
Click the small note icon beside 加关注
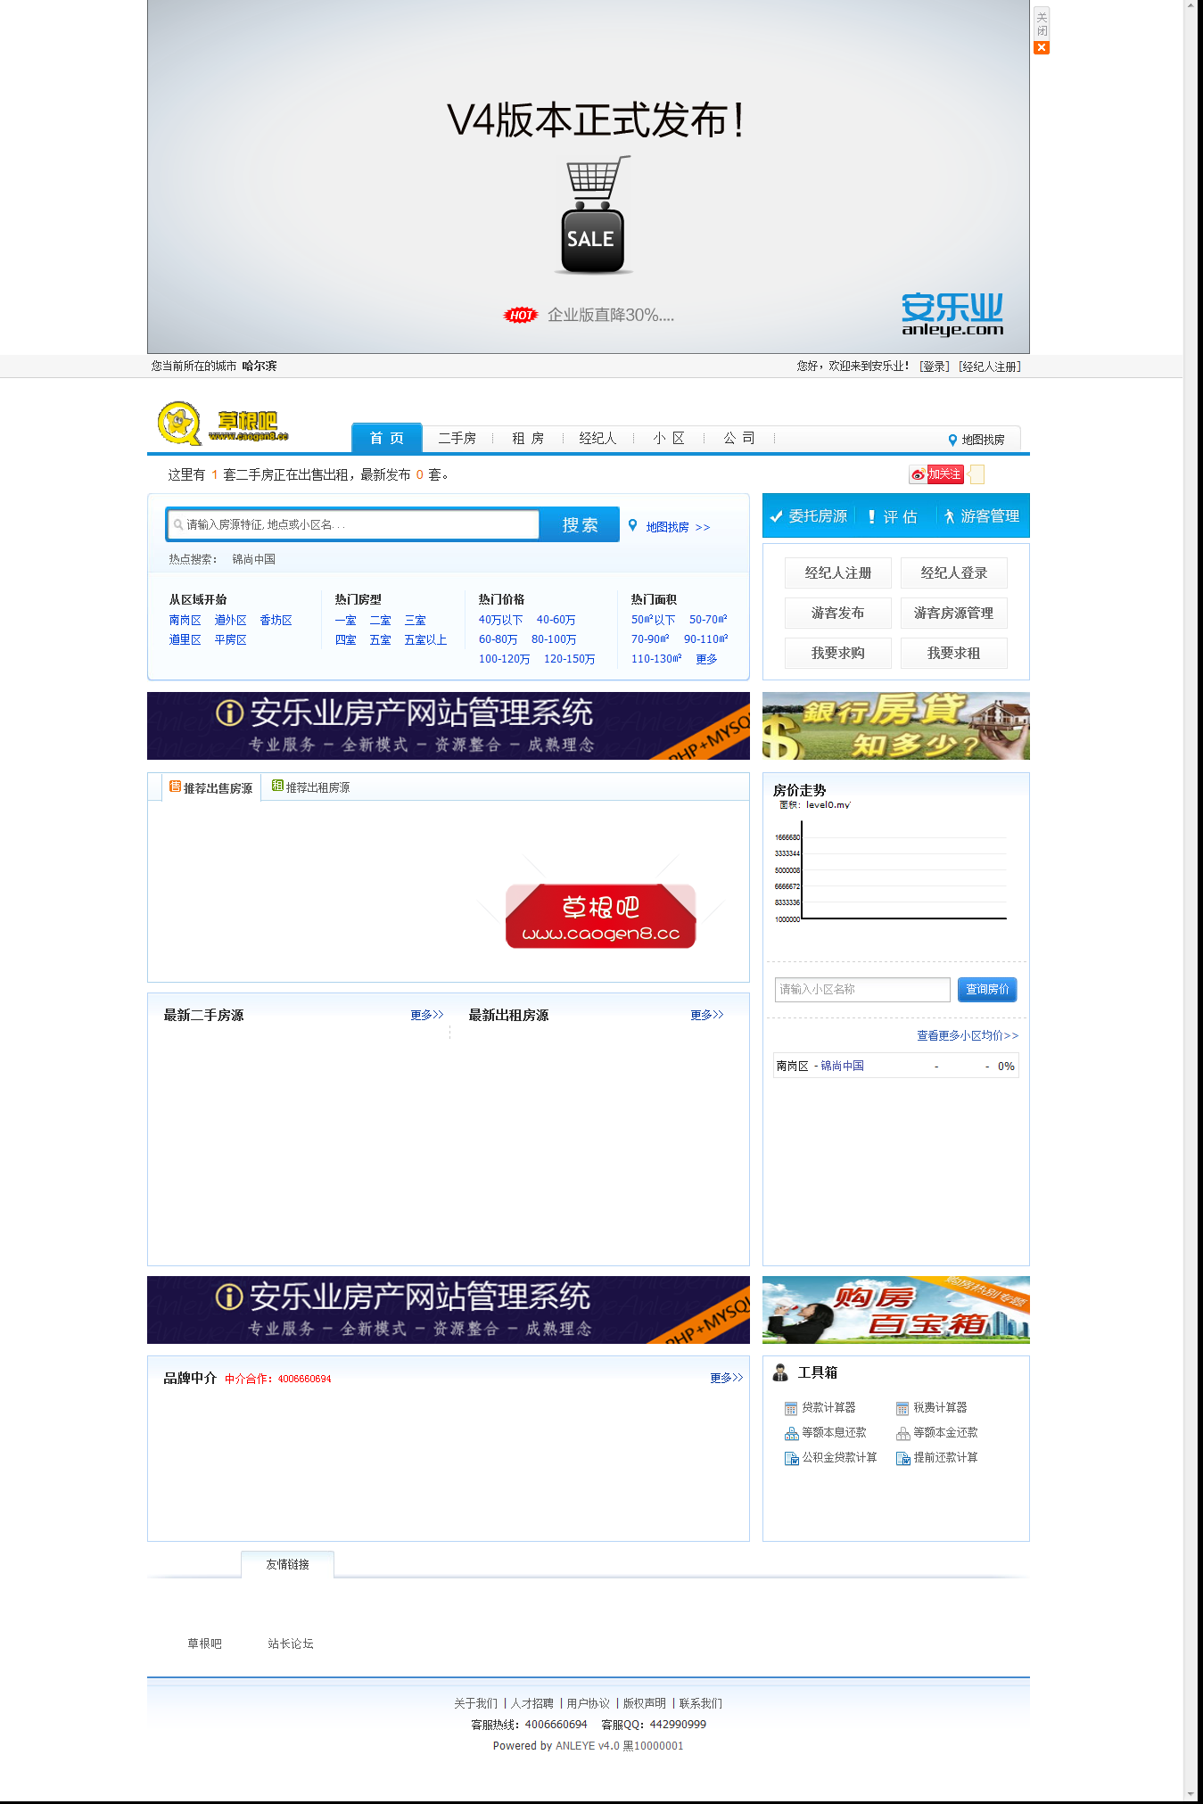tap(976, 474)
